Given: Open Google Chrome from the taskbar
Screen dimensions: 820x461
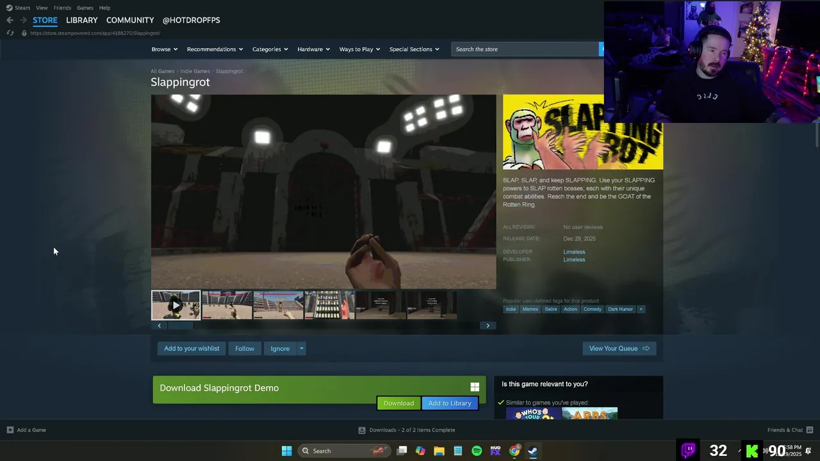Looking at the screenshot, I should tap(514, 451).
